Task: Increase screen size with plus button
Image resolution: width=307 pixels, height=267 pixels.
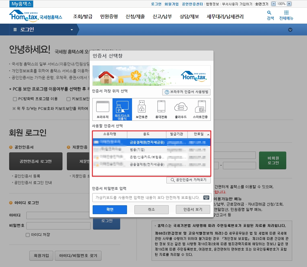Action: click(289, 4)
